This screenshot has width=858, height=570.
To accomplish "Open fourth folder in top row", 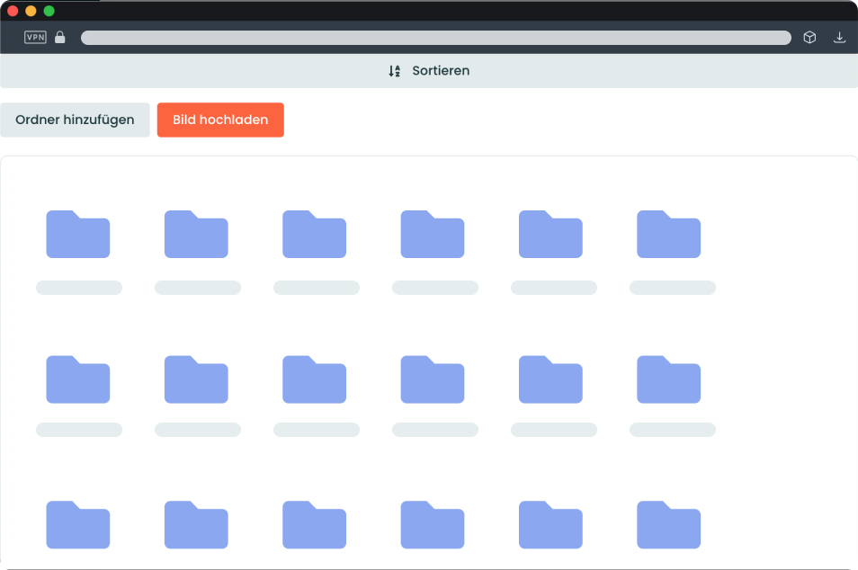I will [433, 234].
